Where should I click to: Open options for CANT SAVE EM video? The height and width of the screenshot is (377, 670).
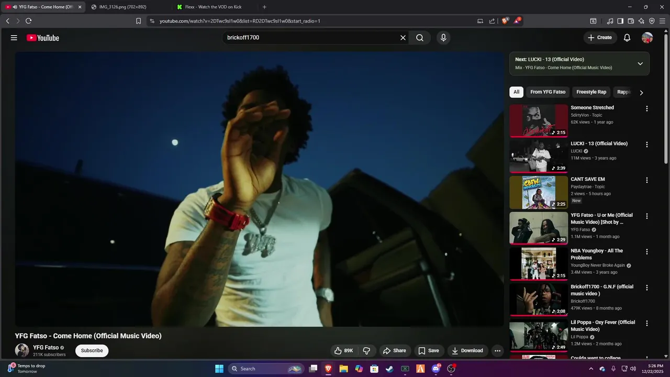click(x=647, y=180)
